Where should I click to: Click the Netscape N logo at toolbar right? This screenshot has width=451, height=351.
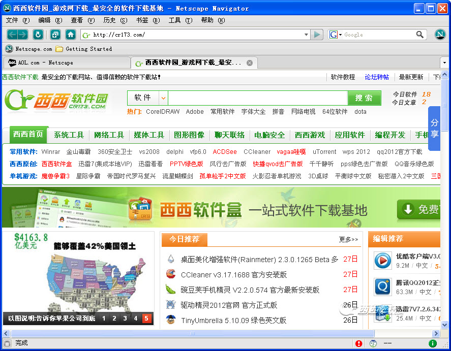(x=440, y=35)
